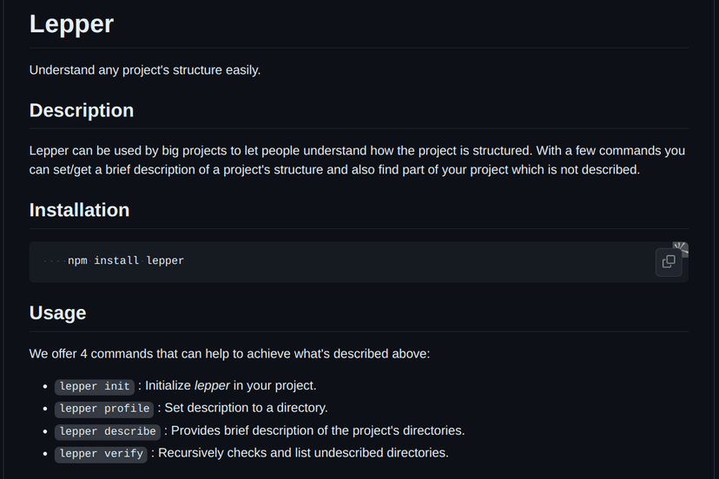Select the 'lepper describe' command
719x479 pixels.
coord(108,431)
